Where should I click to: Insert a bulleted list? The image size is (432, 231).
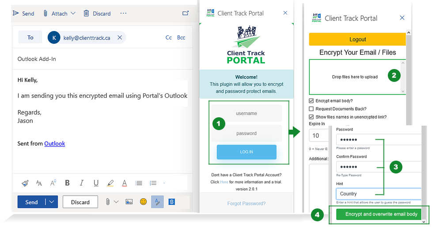click(139, 183)
